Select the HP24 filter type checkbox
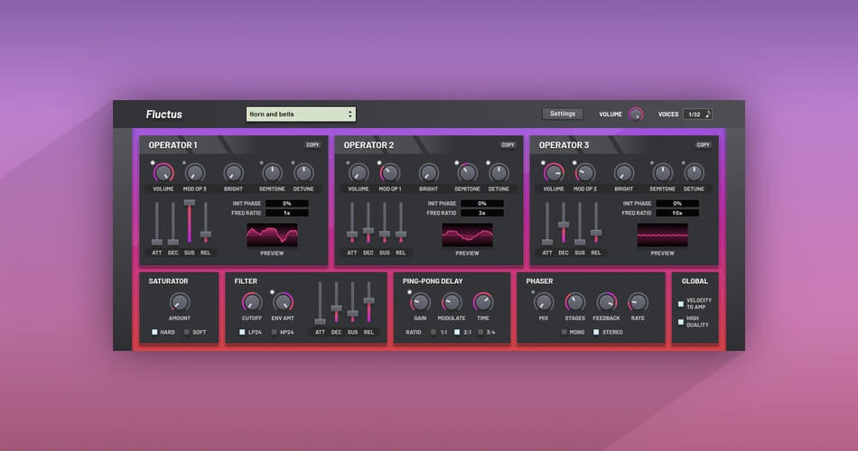Image resolution: width=858 pixels, height=451 pixels. coord(275,332)
